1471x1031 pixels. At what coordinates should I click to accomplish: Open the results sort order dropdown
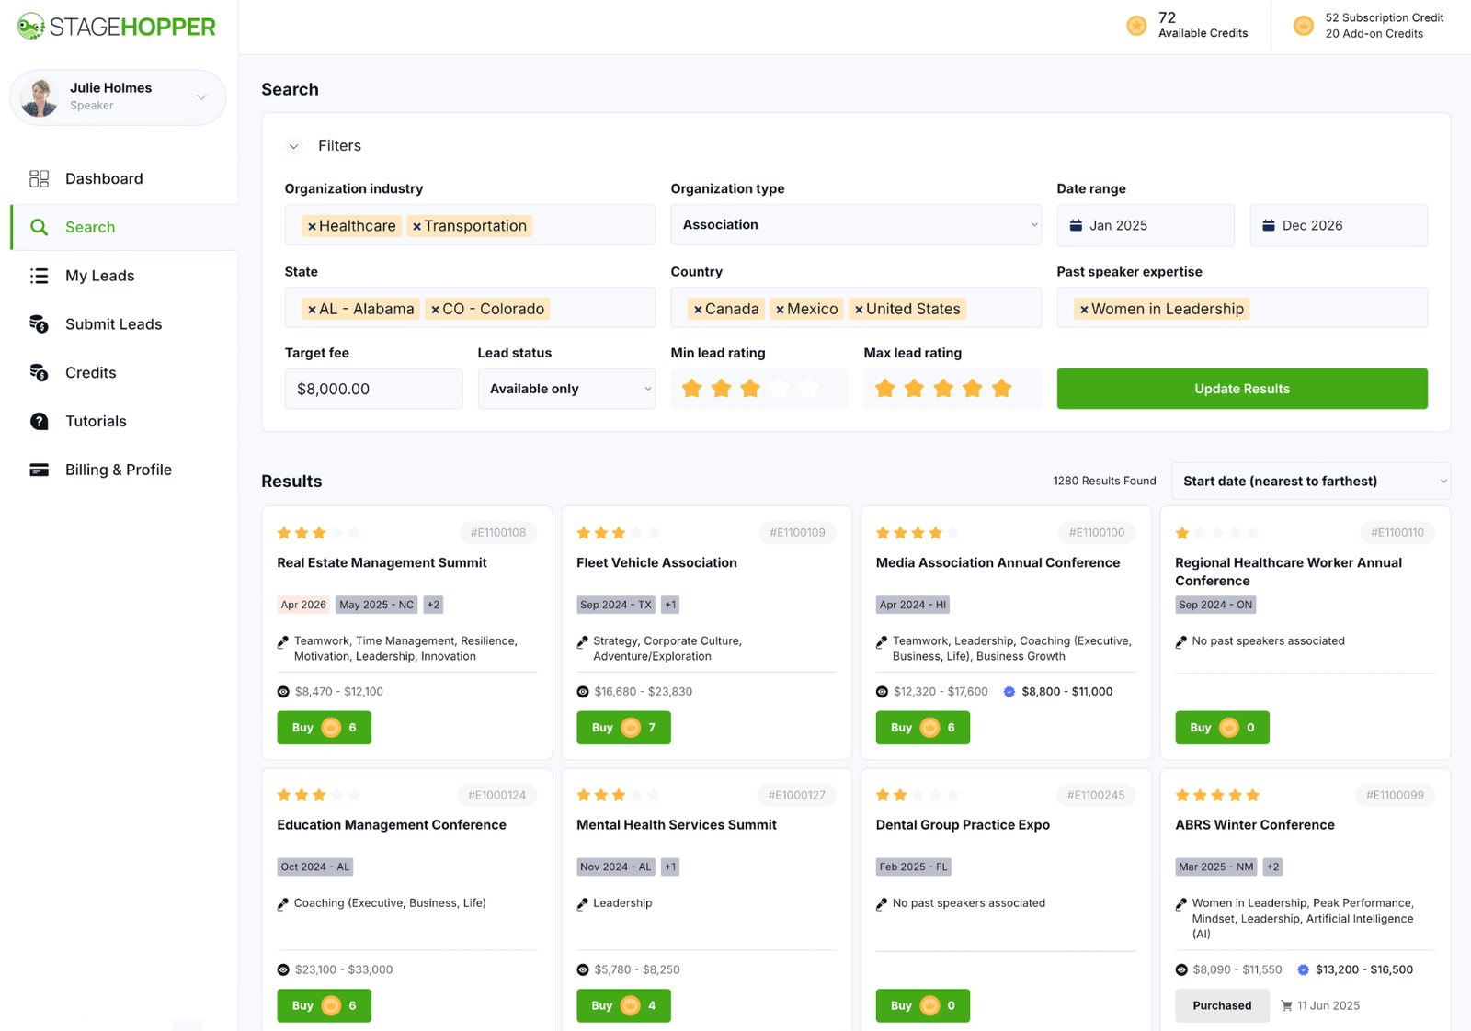(x=1310, y=482)
